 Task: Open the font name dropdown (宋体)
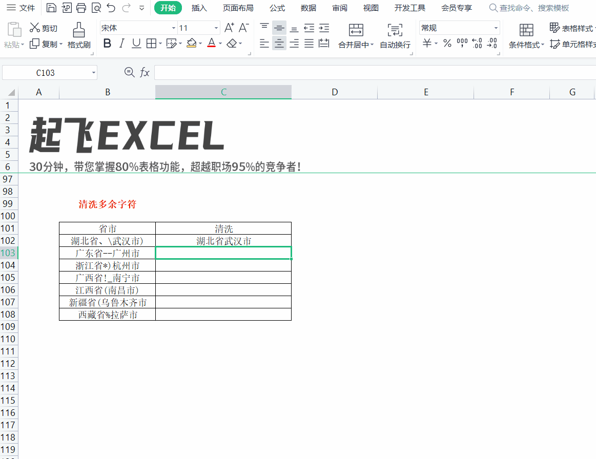[x=173, y=28]
